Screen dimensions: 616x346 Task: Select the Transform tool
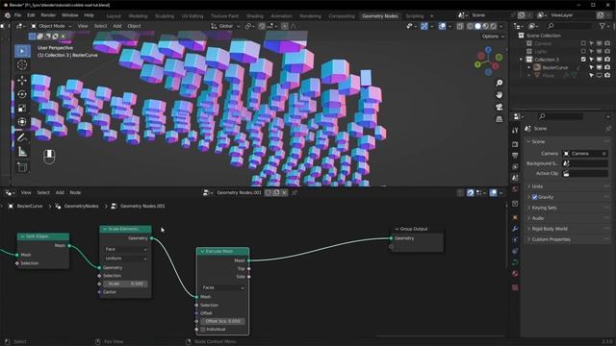coord(22,122)
